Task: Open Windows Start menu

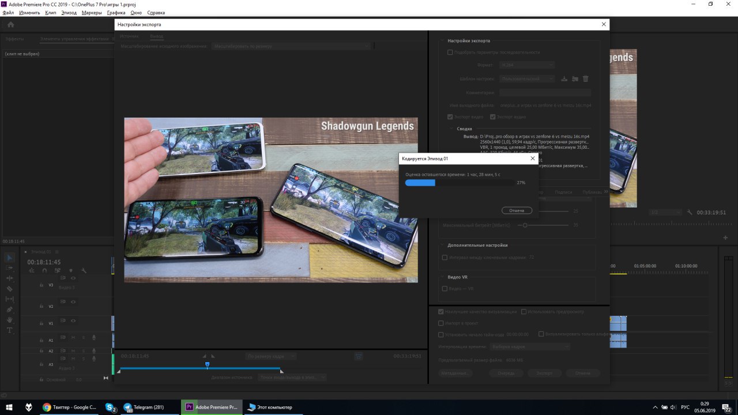Action: click(x=8, y=407)
